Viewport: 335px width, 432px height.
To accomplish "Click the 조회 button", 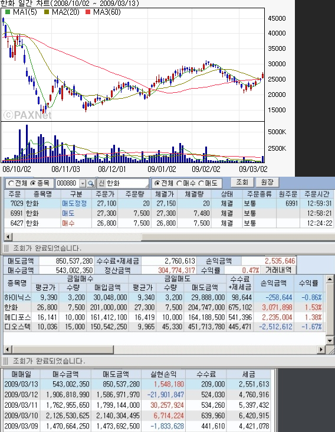I will pos(242,183).
